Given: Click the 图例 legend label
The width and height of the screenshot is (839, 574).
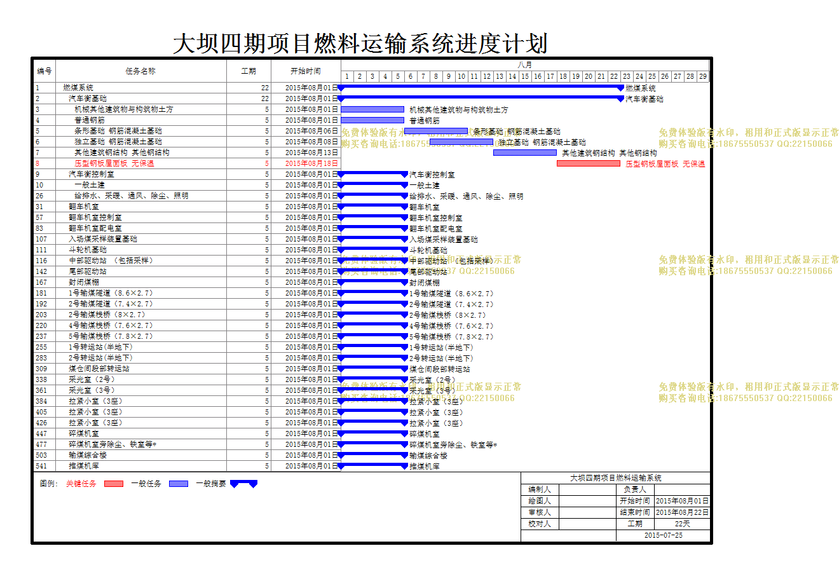Looking at the screenshot, I should point(49,484).
